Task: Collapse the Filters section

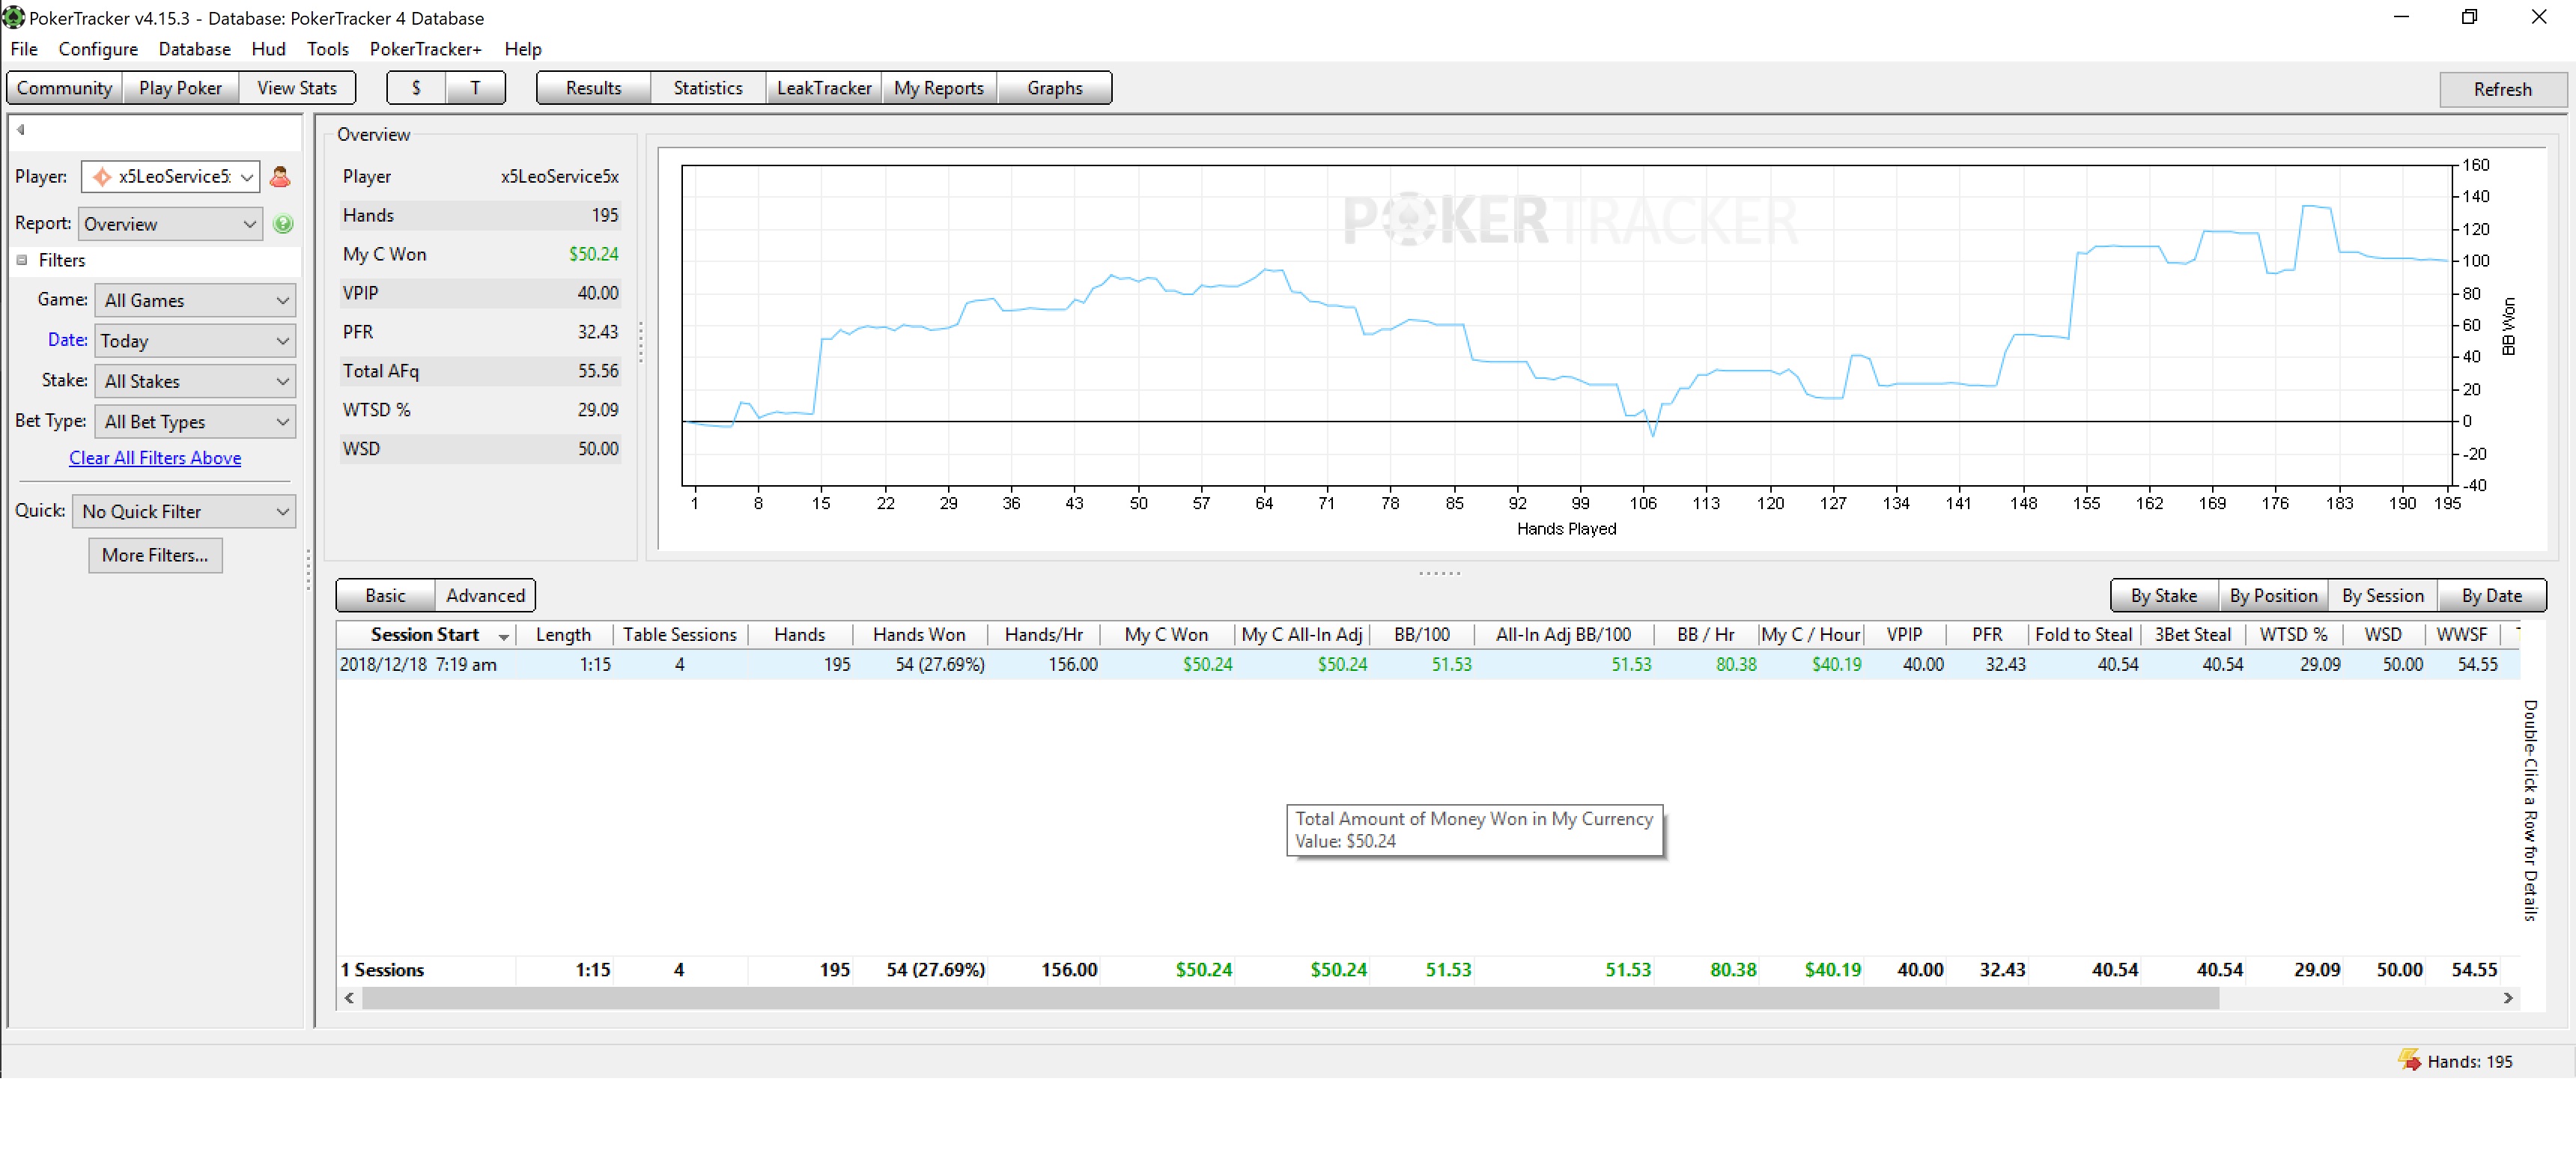Action: [x=21, y=260]
